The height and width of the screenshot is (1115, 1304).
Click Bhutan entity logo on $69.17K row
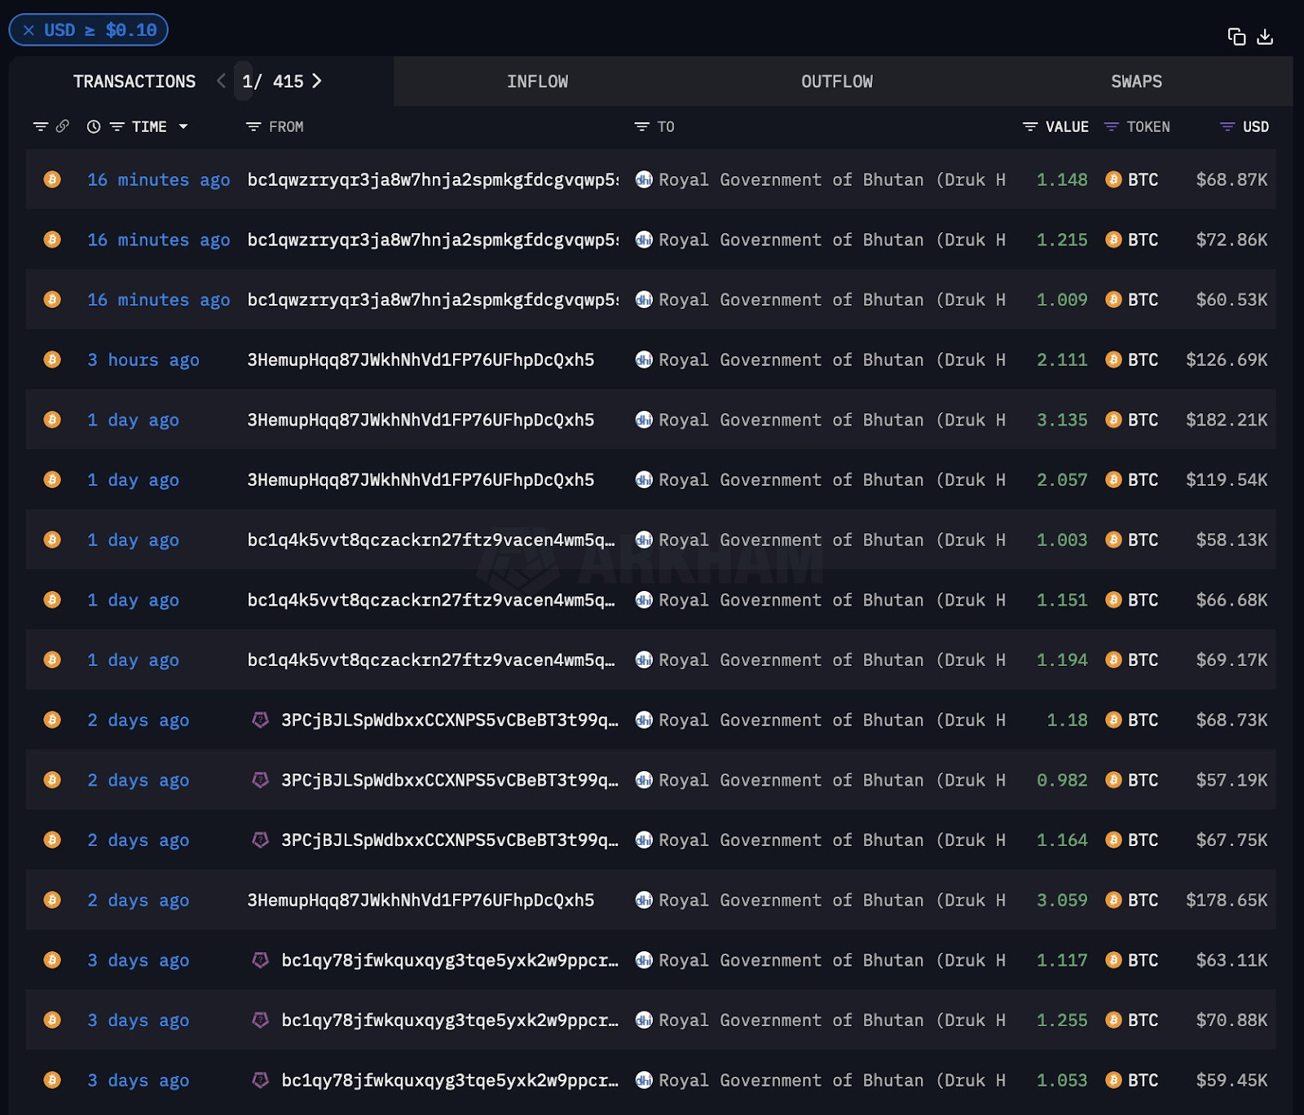(x=644, y=659)
